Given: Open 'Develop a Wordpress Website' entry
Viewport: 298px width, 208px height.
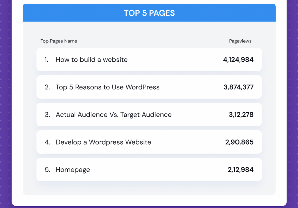Looking at the screenshot, I should coord(103,142).
